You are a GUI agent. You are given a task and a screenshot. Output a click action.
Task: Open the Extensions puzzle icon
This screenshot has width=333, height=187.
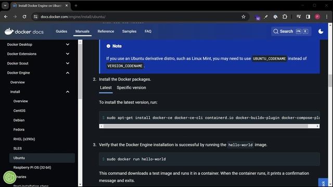[x=285, y=17]
